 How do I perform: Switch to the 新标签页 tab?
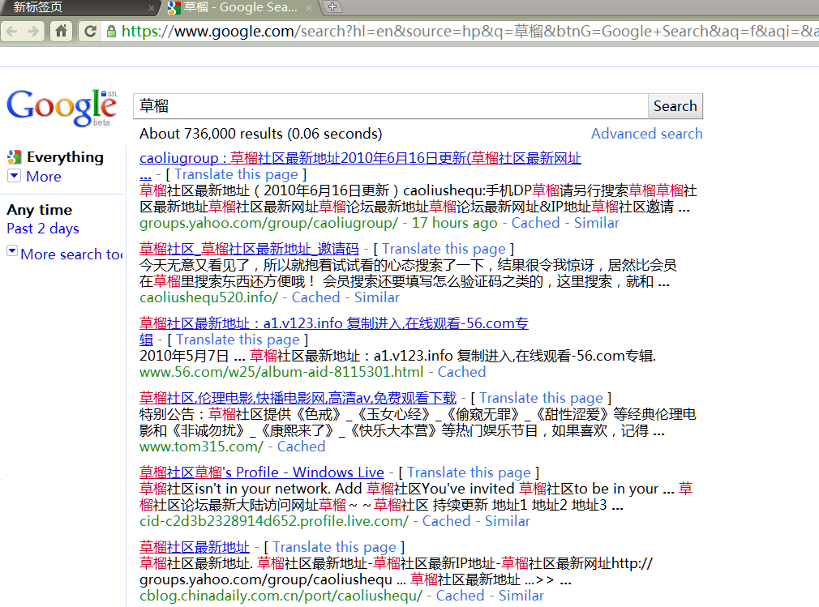tap(79, 7)
